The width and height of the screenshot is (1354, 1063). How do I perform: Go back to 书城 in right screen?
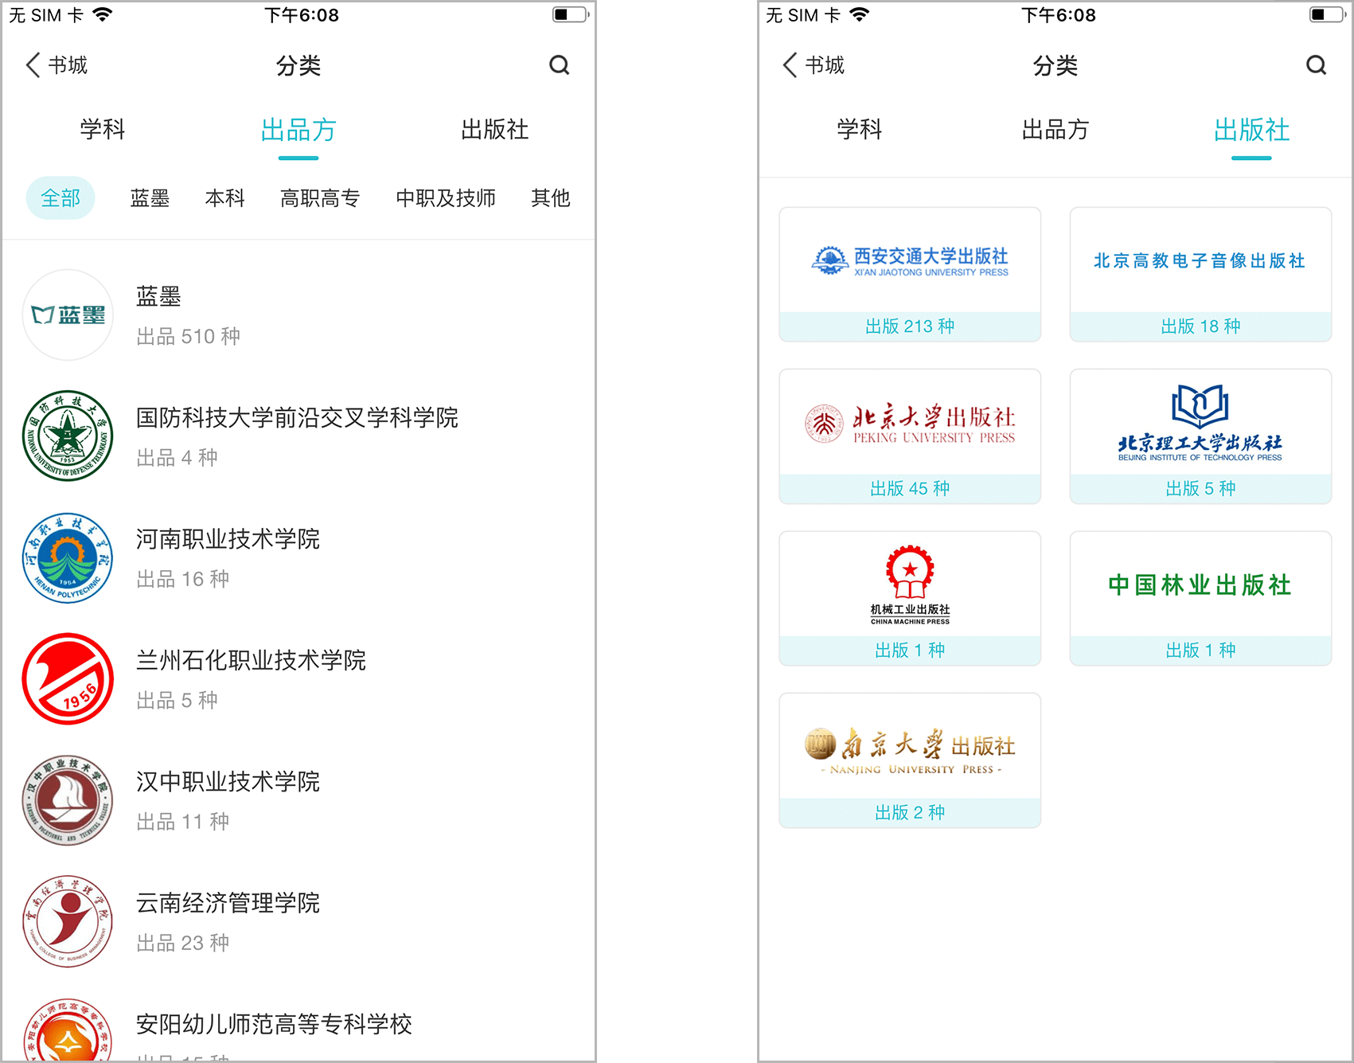coord(814,65)
